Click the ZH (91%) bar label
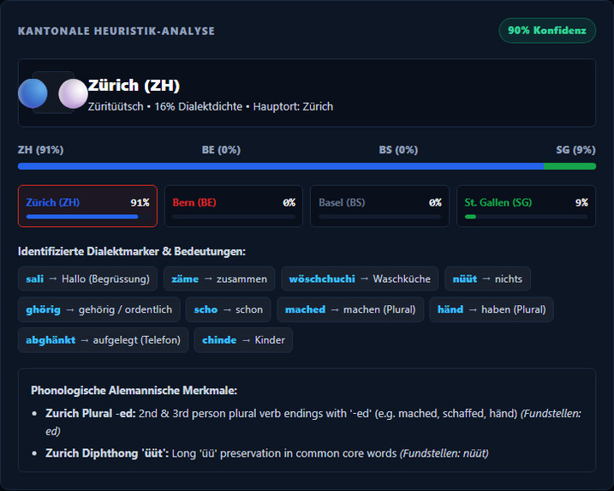This screenshot has width=614, height=491. tap(41, 150)
